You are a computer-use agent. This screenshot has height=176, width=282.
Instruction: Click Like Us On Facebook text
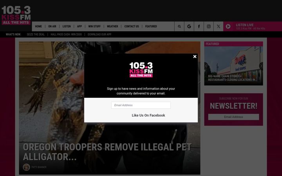[x=148, y=115]
